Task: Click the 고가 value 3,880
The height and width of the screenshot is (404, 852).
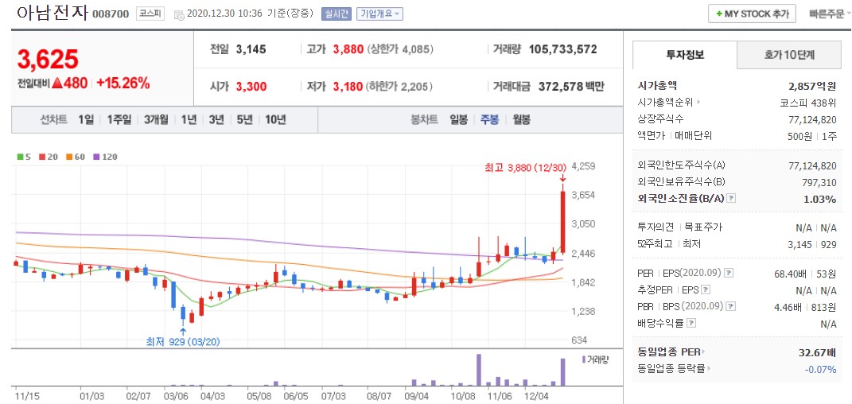Action: 348,49
